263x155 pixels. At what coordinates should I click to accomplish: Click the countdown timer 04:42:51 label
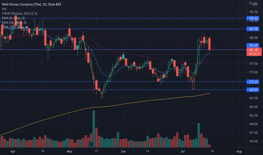pyautogui.click(x=255, y=54)
